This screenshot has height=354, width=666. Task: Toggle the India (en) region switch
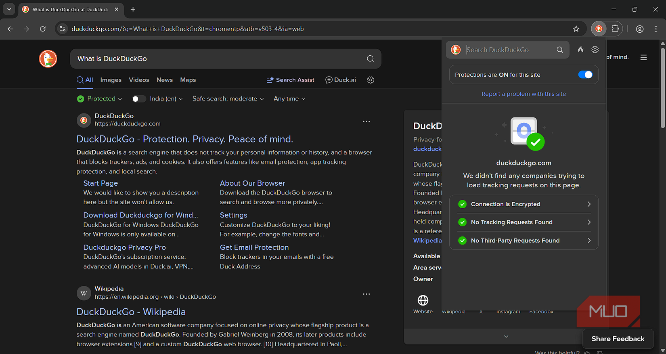138,99
